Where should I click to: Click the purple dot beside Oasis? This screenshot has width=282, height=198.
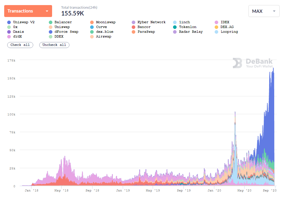(x=9, y=32)
